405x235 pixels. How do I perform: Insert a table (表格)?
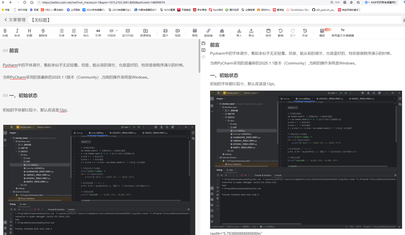195,33
